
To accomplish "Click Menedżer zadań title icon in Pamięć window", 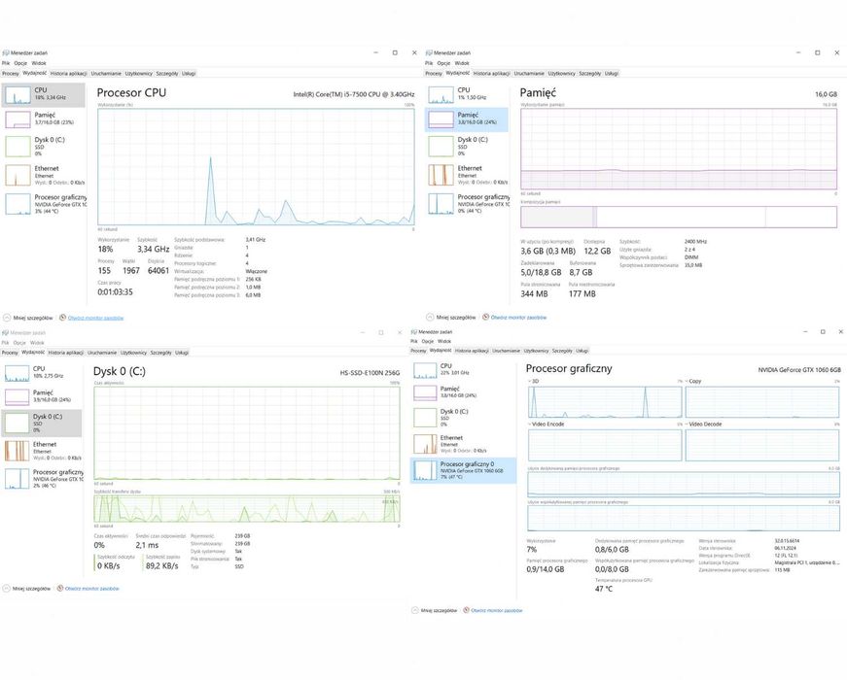I will click(x=429, y=52).
